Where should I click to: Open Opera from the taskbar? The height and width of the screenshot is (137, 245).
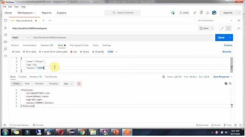coord(60,132)
